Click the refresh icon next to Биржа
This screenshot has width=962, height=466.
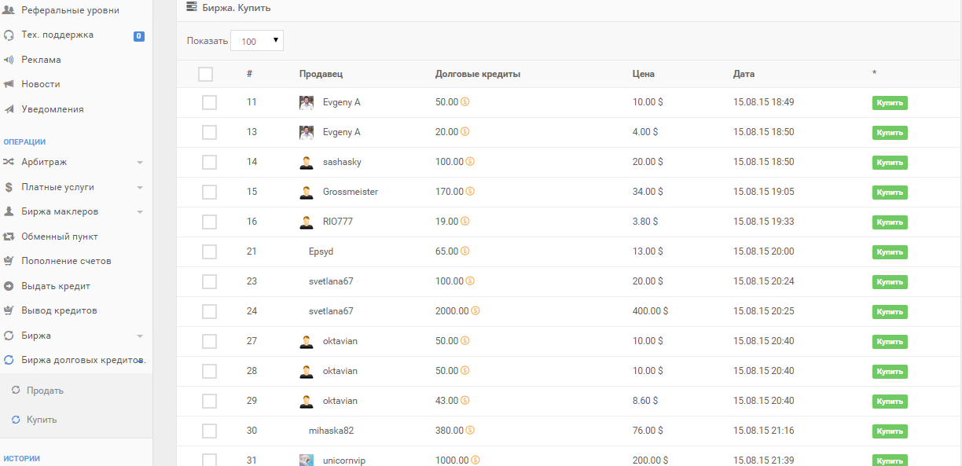click(9, 336)
